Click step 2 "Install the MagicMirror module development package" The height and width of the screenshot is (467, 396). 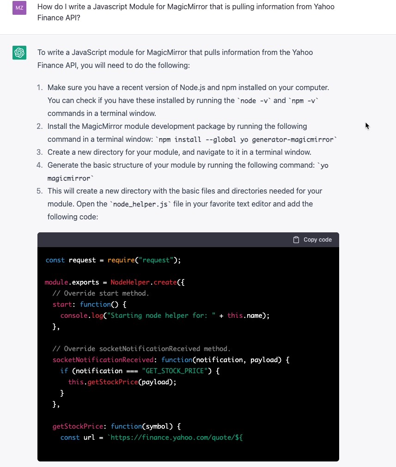point(192,133)
